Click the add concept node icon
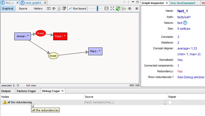 tap(49, 8)
